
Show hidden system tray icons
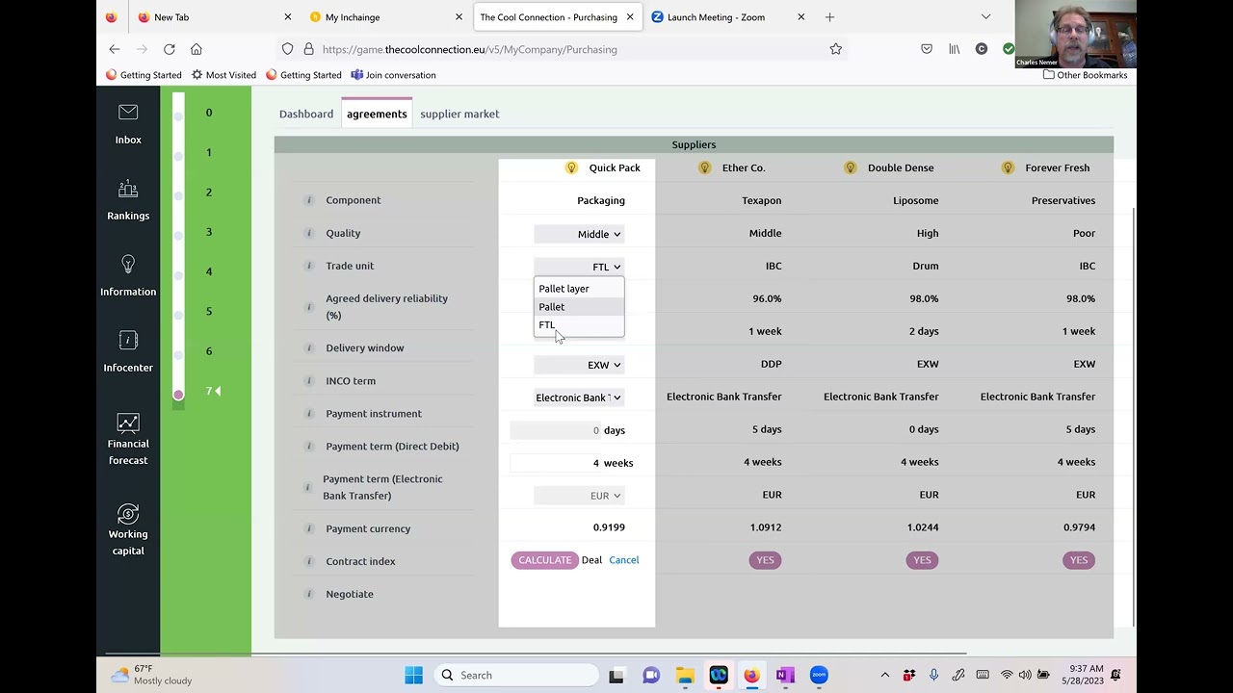pos(884,675)
